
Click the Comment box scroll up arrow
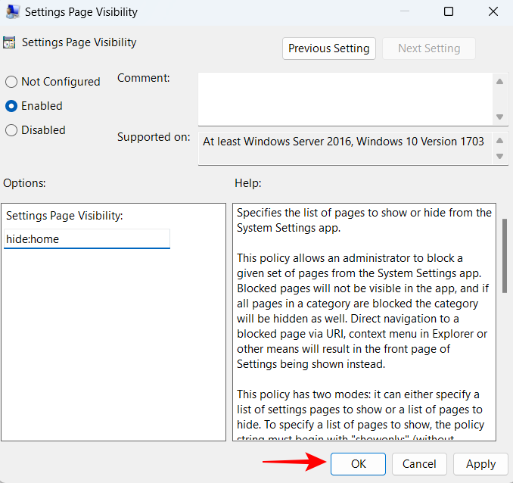(x=499, y=82)
